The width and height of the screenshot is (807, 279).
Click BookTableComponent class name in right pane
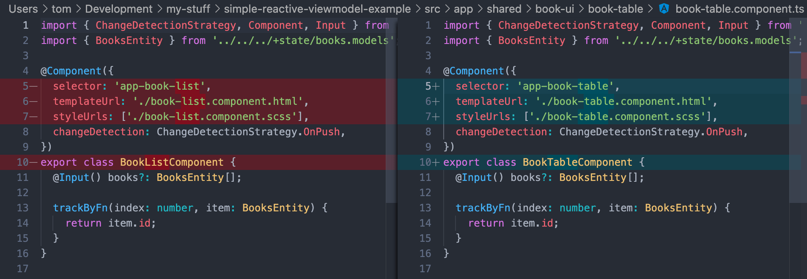577,162
